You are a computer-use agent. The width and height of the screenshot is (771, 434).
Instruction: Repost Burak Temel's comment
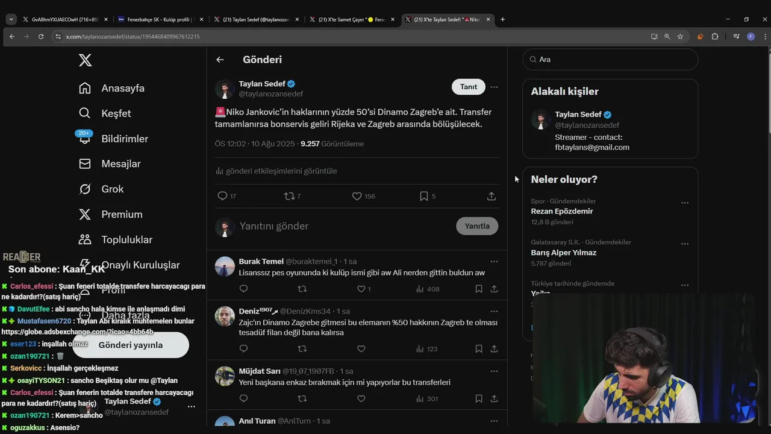tap(302, 289)
